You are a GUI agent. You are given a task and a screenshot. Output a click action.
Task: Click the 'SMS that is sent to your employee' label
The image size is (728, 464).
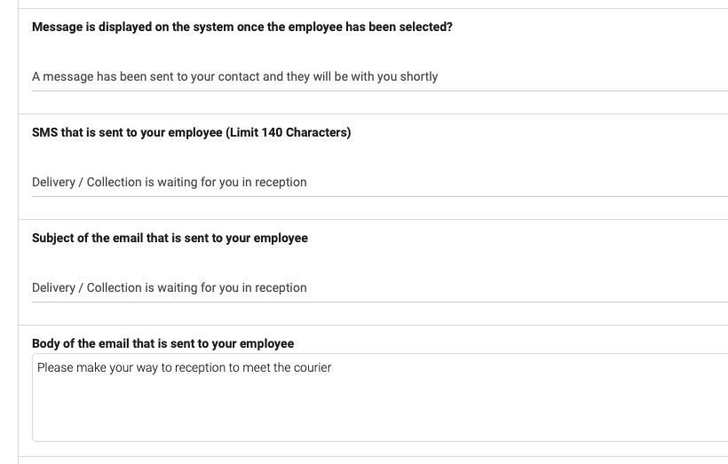tap(191, 133)
